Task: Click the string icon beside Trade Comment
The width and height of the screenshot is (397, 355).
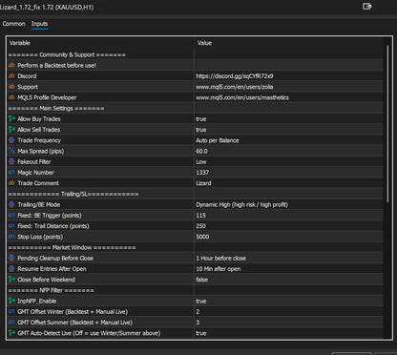Action: (x=11, y=183)
